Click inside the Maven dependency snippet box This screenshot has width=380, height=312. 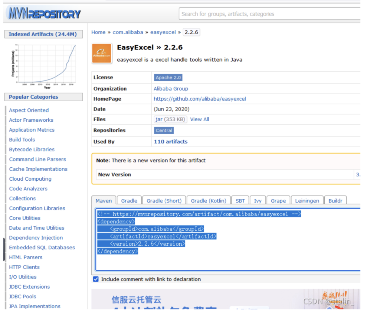pyautogui.click(x=228, y=239)
